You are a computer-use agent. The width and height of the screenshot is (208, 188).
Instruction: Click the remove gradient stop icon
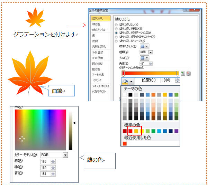click(x=188, y=73)
